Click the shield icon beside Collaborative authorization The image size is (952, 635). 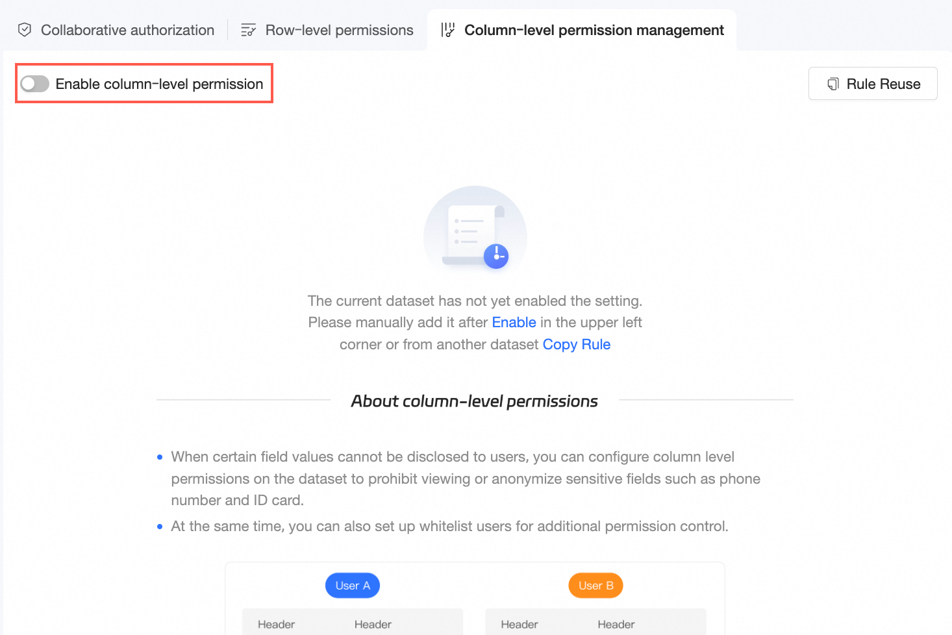point(25,30)
